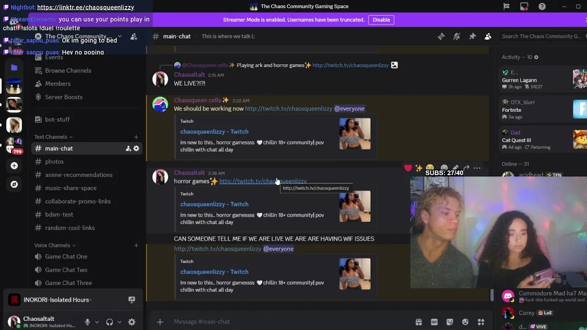Open Activity section settings gear
587x330 pixels.
click(536, 57)
